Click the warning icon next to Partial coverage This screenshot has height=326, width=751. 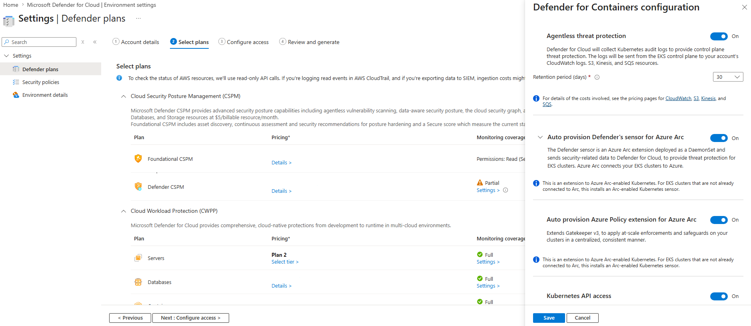pos(480,183)
